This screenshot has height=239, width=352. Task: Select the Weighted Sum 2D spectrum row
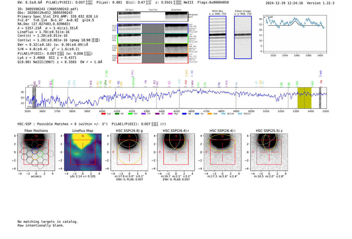pyautogui.click(x=153, y=17)
